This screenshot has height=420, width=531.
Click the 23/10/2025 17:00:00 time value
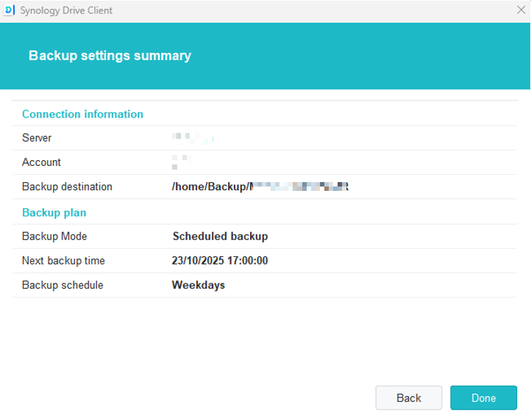[220, 261]
